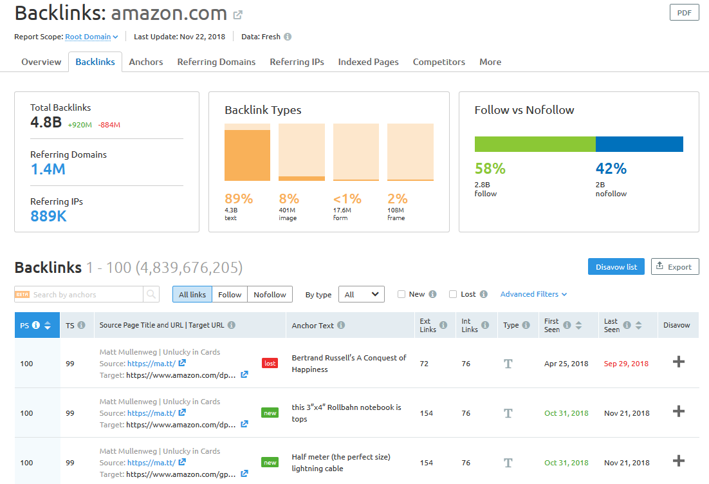709x484 pixels.
Task: Click TS column info icon
Action: point(82,325)
